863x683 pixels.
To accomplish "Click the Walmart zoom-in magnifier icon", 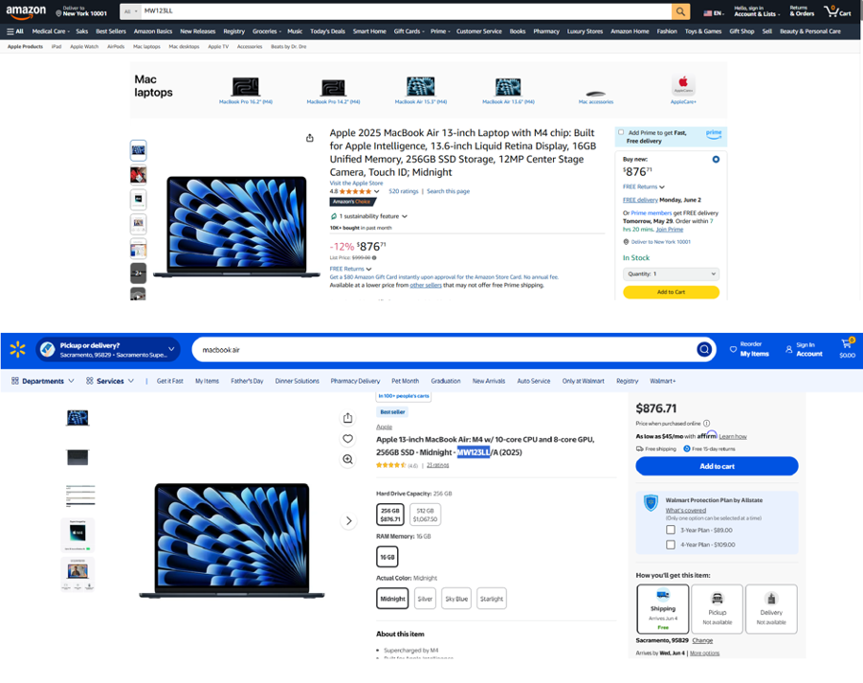I will pos(348,459).
